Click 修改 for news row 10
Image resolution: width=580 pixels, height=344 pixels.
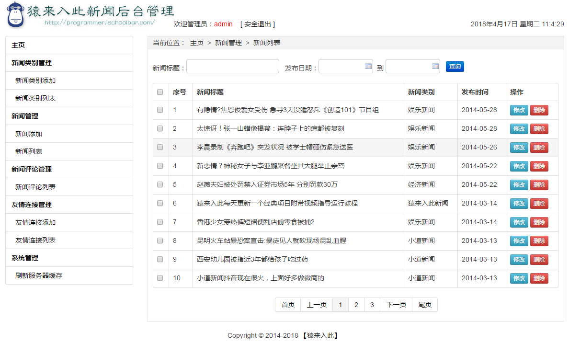coord(519,278)
